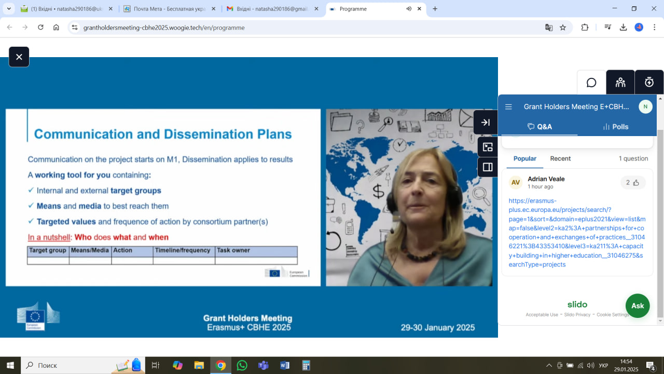Open the timer schedule icon

pos(649,83)
